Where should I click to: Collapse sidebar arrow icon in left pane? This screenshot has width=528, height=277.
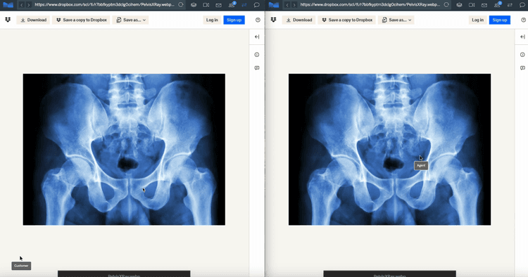point(257,37)
